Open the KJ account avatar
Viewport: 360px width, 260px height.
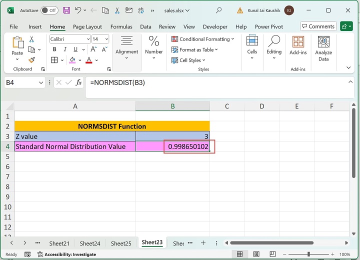click(289, 10)
